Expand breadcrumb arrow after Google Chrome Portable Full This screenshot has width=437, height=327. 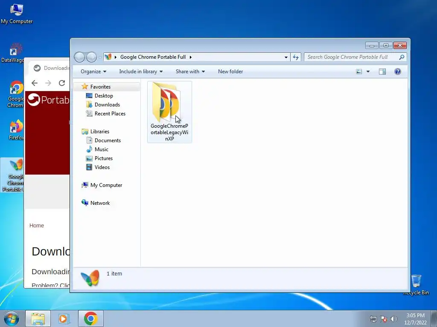point(191,57)
